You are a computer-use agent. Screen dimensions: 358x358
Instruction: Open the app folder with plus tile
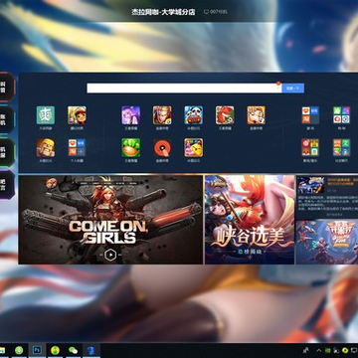pyautogui.click(x=77, y=147)
